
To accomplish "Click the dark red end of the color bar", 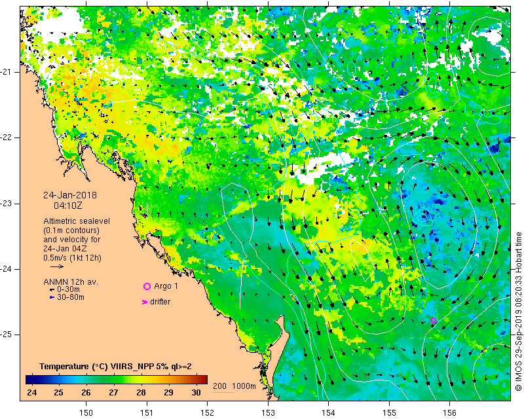I will coord(204,380).
